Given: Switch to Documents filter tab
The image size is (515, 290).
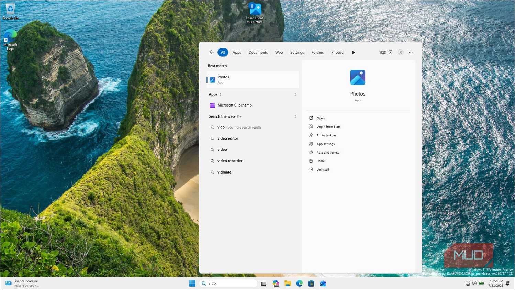Looking at the screenshot, I should [x=258, y=52].
